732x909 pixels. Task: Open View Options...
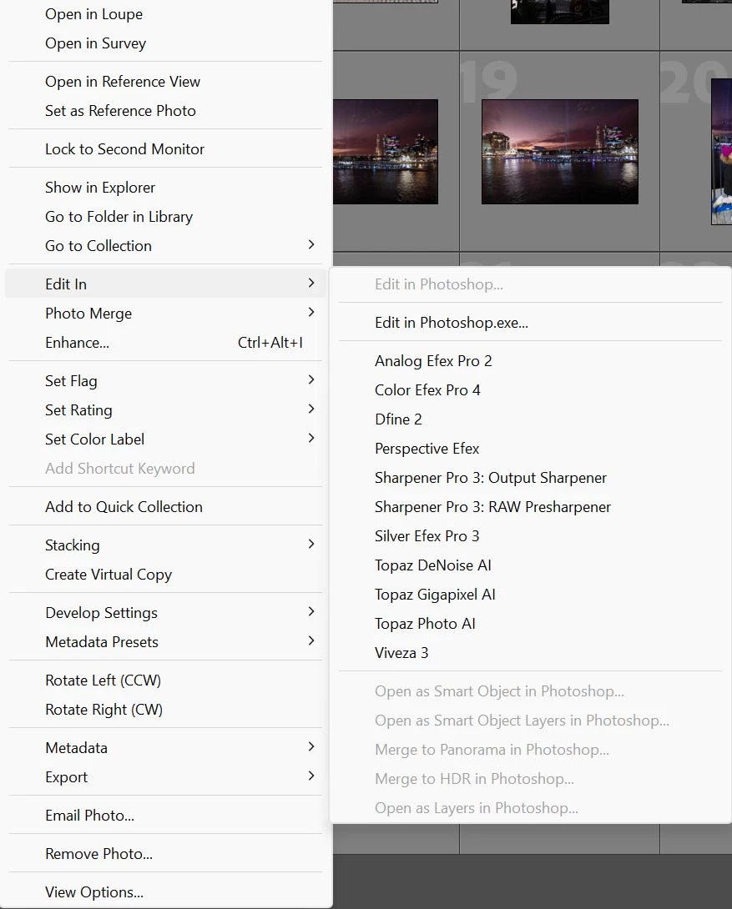(x=165, y=891)
